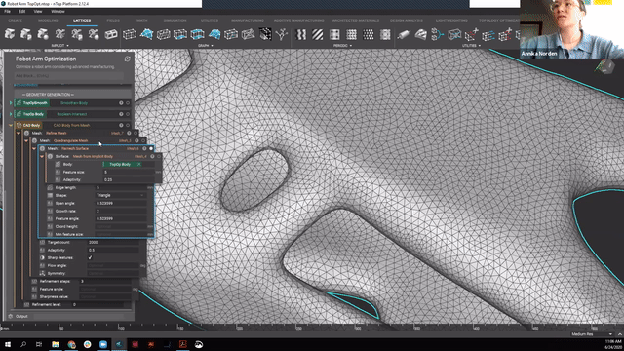Open taskbar search icon
Image resolution: width=624 pixels, height=351 pixels.
point(23,344)
